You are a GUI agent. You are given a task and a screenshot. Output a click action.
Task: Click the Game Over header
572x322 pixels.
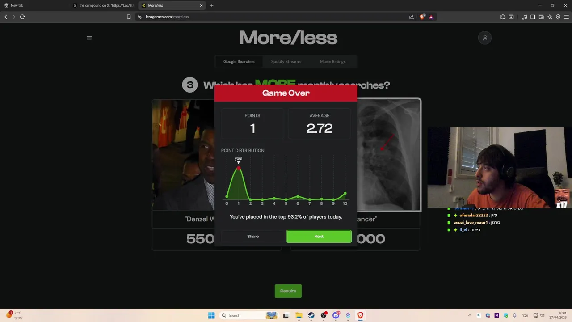286,93
